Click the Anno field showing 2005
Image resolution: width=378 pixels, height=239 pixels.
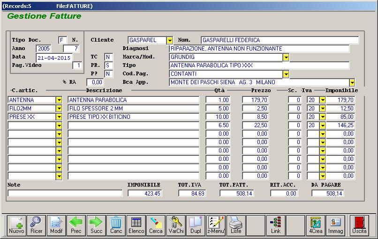[x=44, y=49]
